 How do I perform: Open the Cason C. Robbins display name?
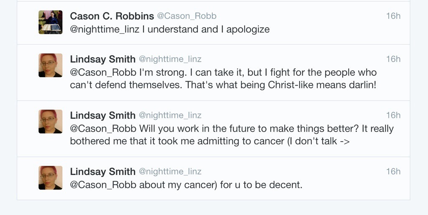(x=111, y=16)
